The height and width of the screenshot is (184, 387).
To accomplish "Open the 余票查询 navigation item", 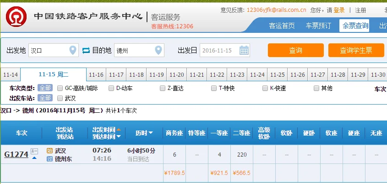I will pyautogui.click(x=354, y=26).
